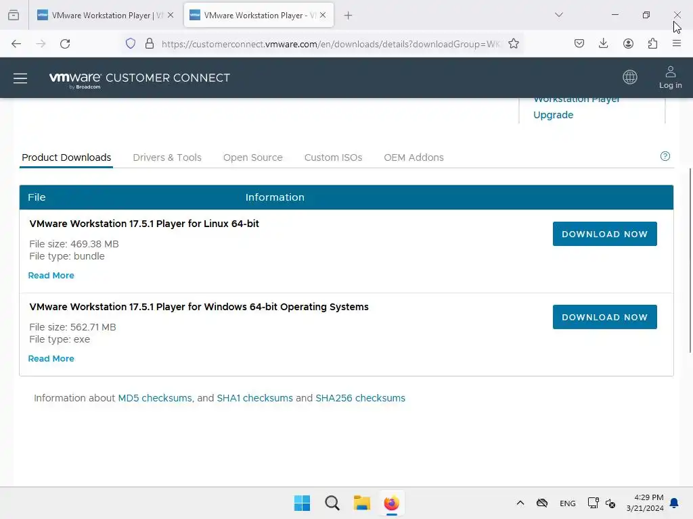Open Windows taskbar Search
The height and width of the screenshot is (519, 693).
tap(332, 503)
